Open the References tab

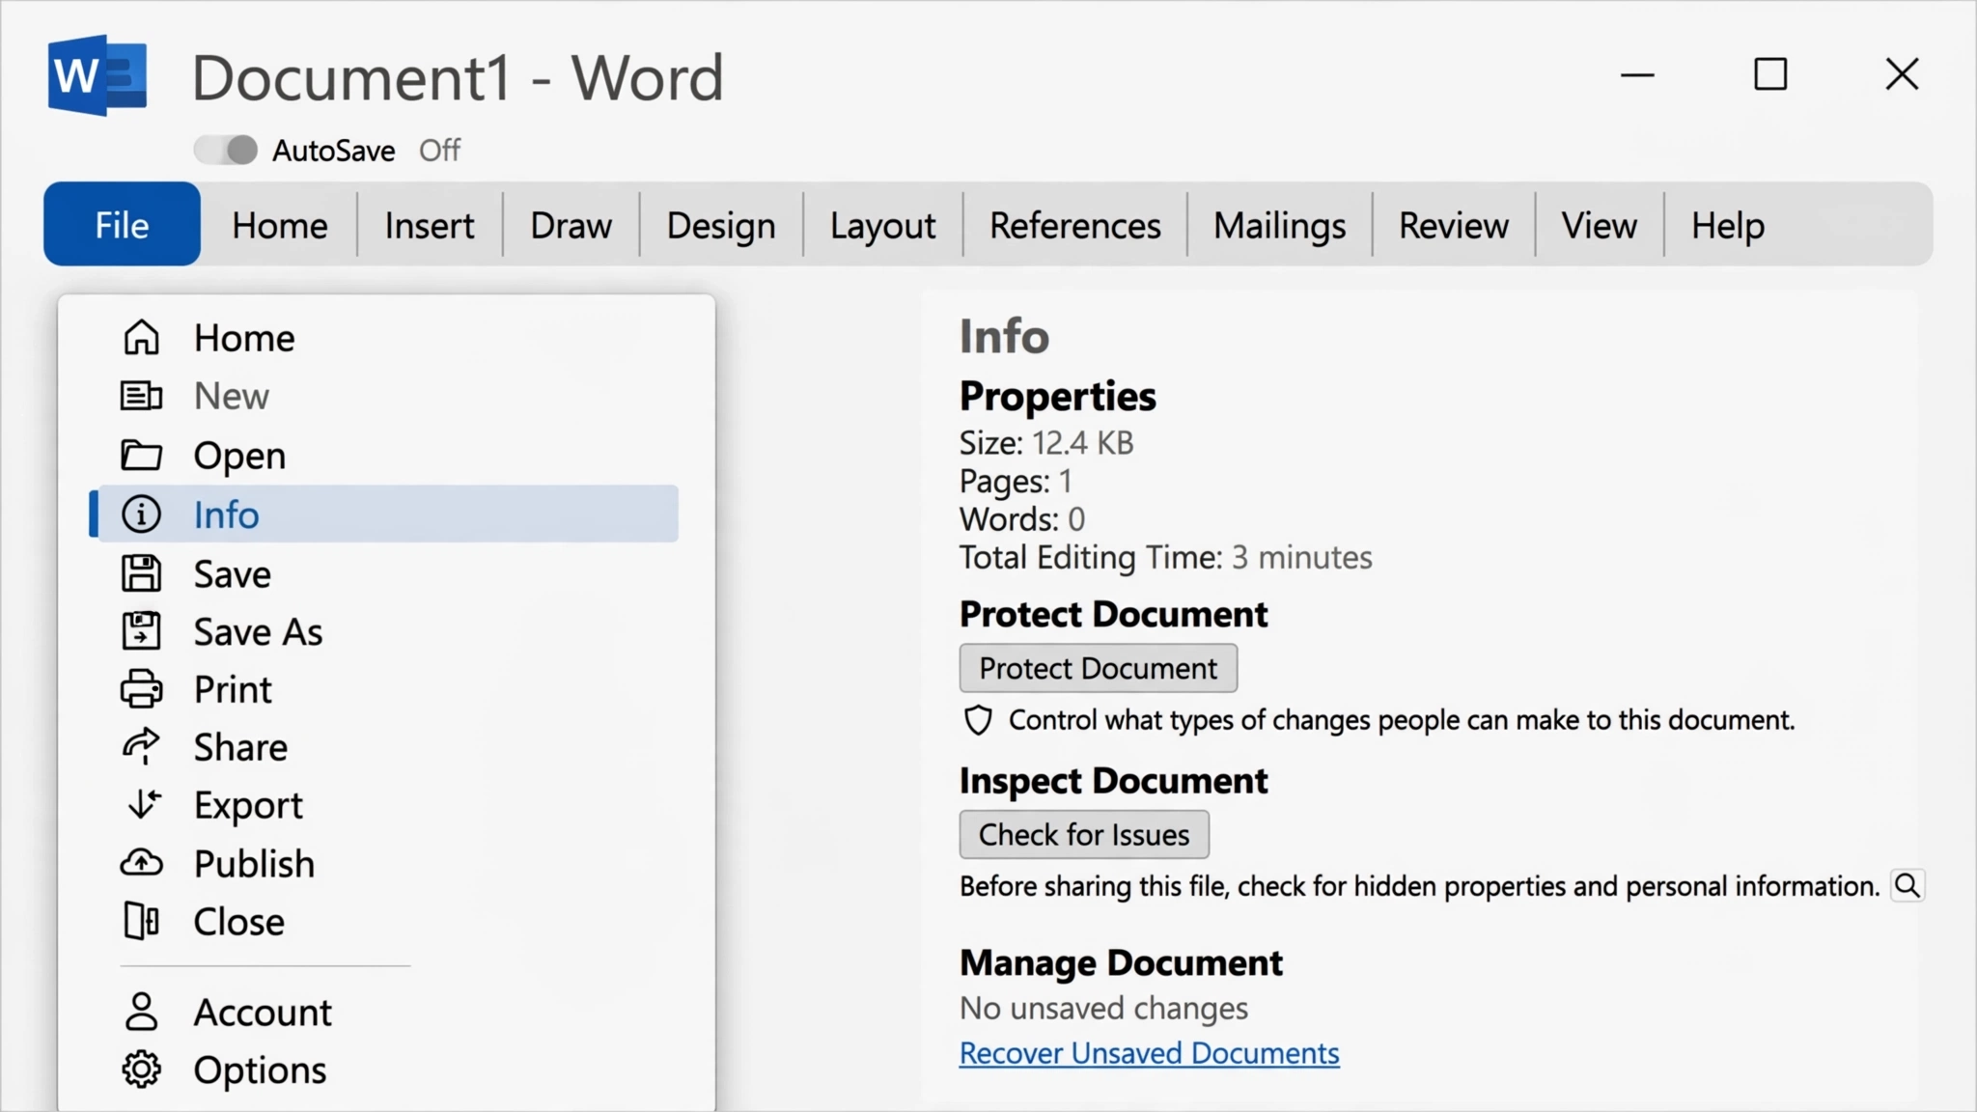(1074, 225)
